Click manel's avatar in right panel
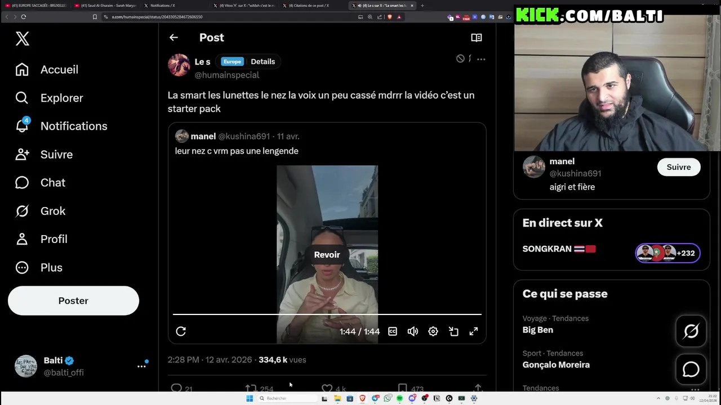 534,167
